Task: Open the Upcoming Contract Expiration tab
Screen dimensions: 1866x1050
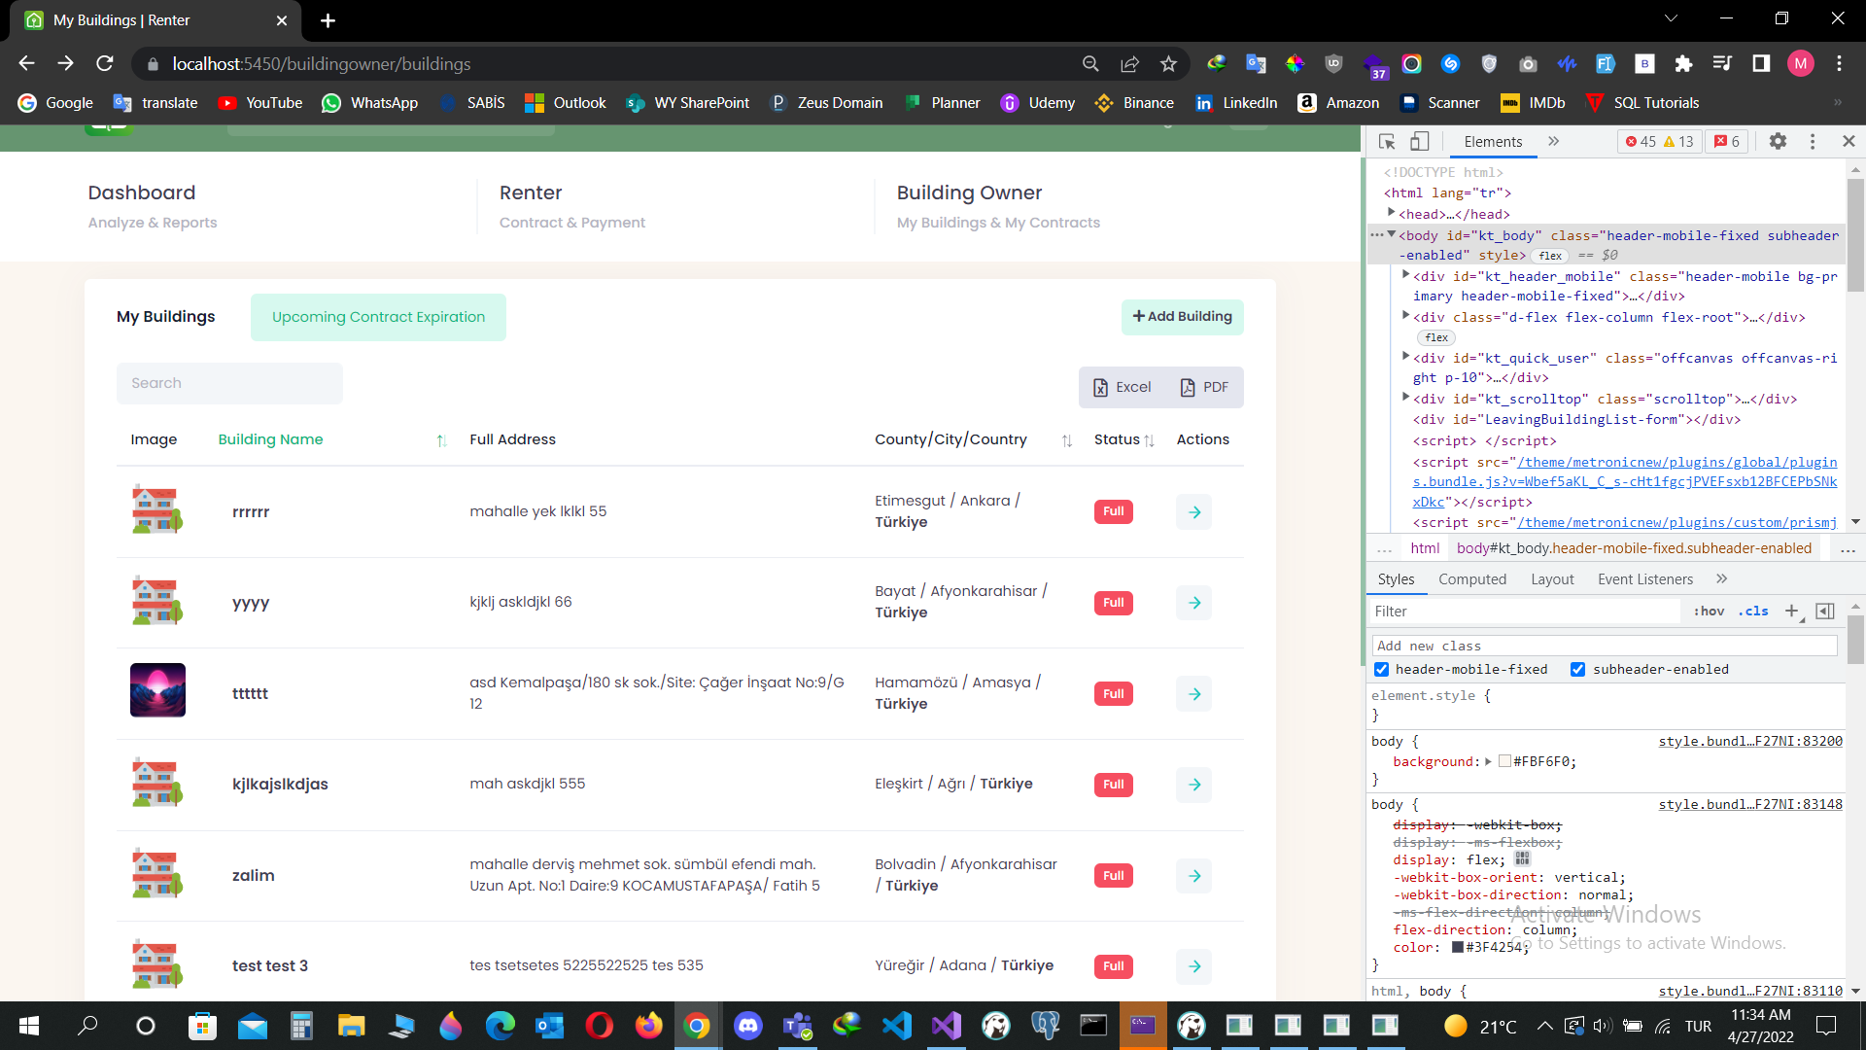Action: pyautogui.click(x=378, y=317)
